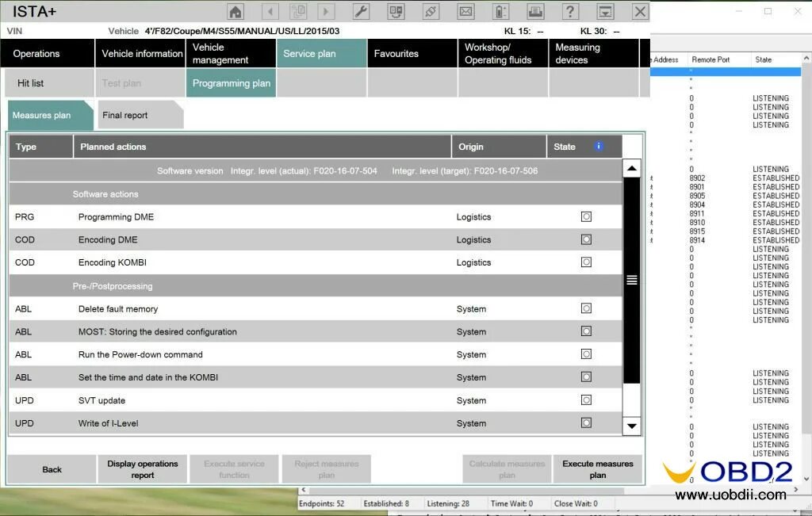Select the Hit list sub-tab
This screenshot has width=812, height=516.
pyautogui.click(x=50, y=82)
